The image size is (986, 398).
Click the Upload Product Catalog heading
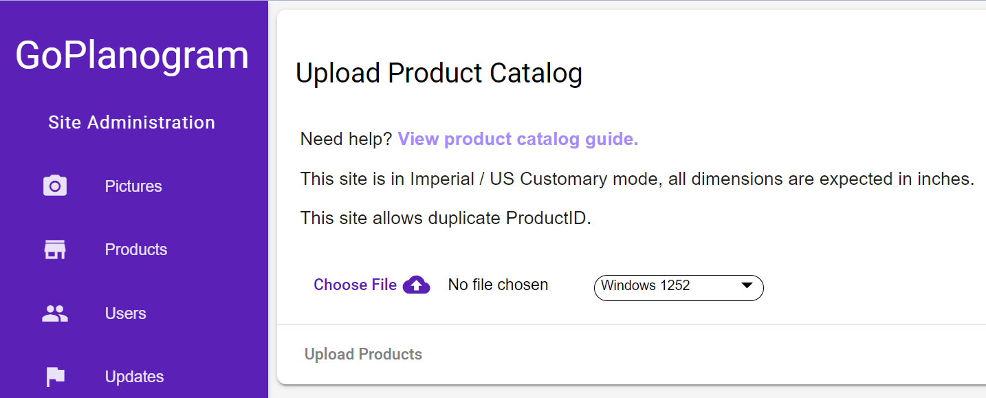(x=439, y=73)
